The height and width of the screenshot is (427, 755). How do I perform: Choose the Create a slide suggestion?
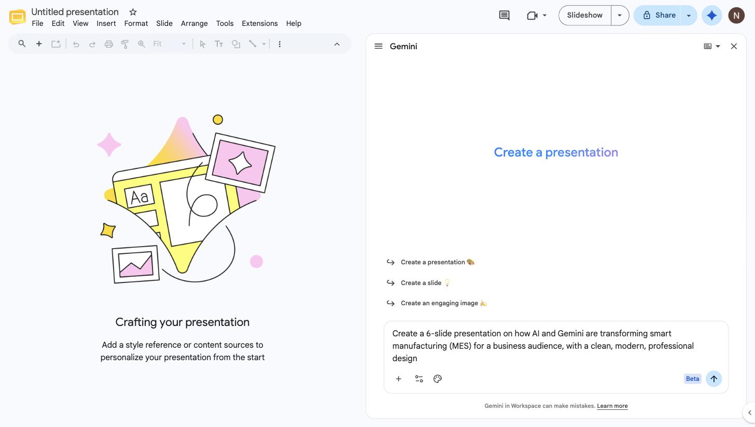click(418, 283)
